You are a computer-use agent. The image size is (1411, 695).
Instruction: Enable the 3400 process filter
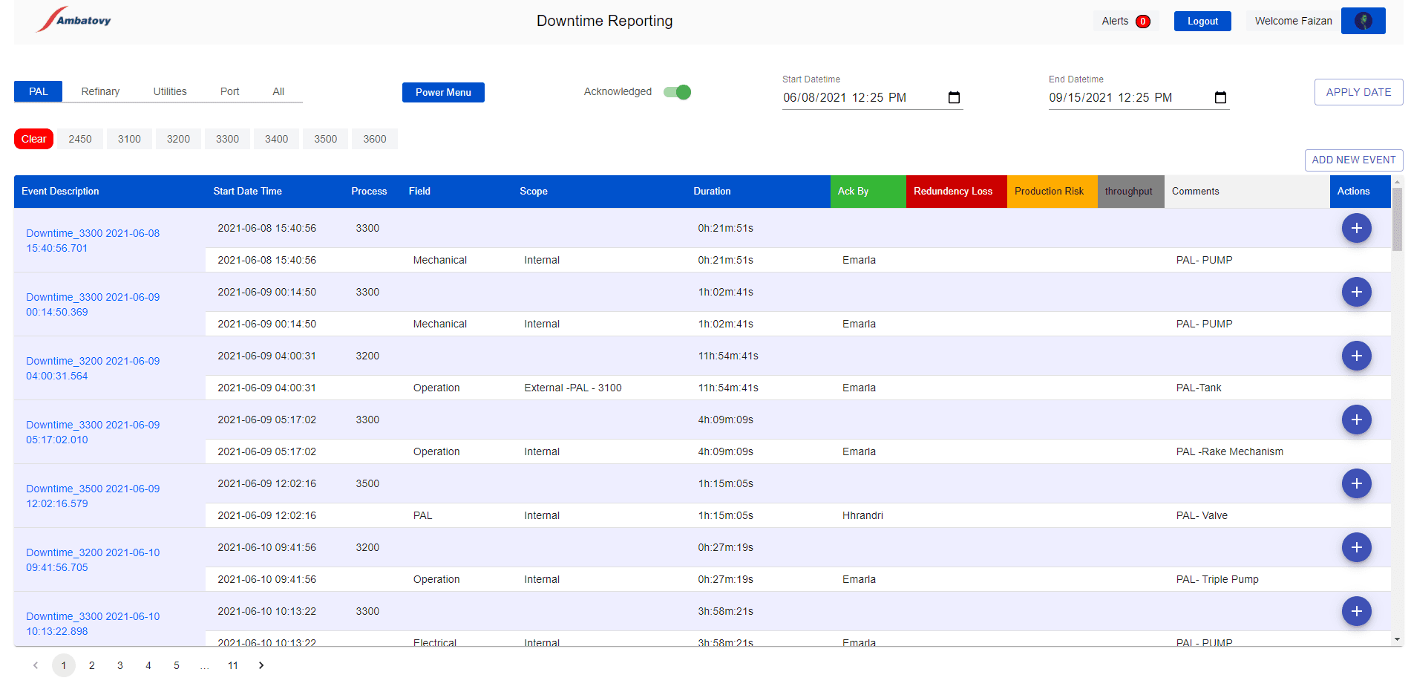click(x=275, y=139)
